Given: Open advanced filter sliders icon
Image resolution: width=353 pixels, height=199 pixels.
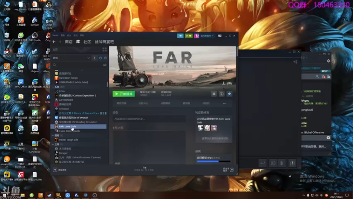Looking at the screenshot, I should pyautogui.click(x=105, y=65).
